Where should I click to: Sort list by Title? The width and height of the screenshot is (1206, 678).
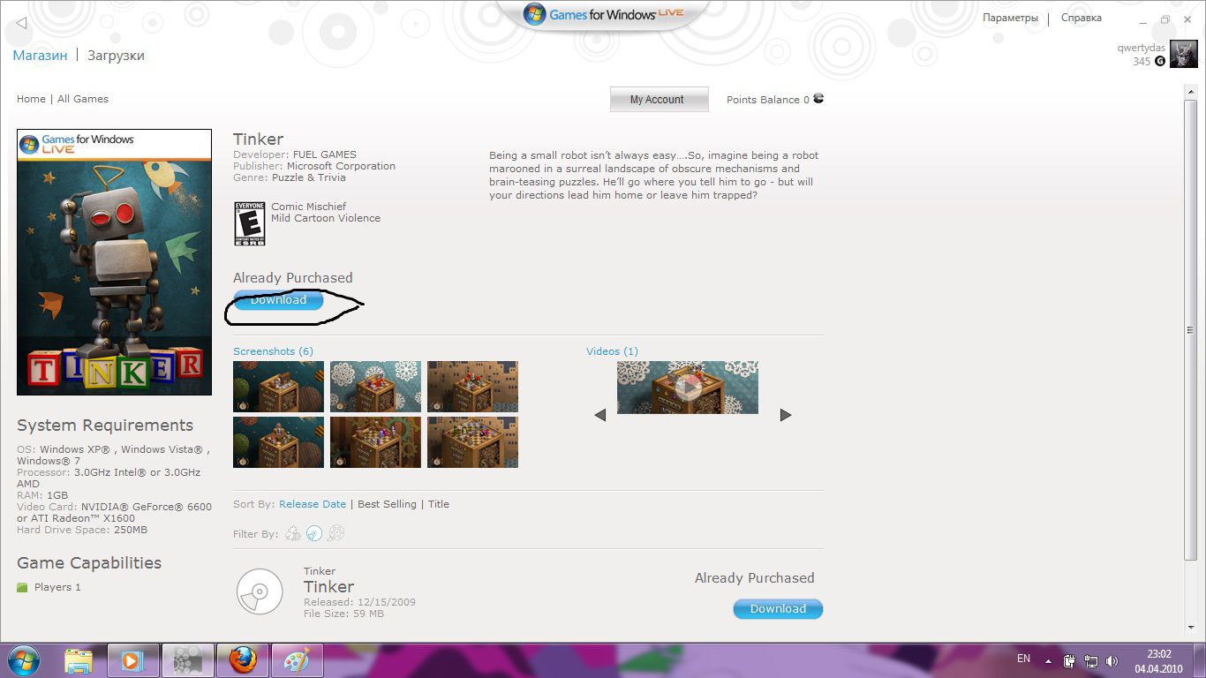[x=439, y=504]
